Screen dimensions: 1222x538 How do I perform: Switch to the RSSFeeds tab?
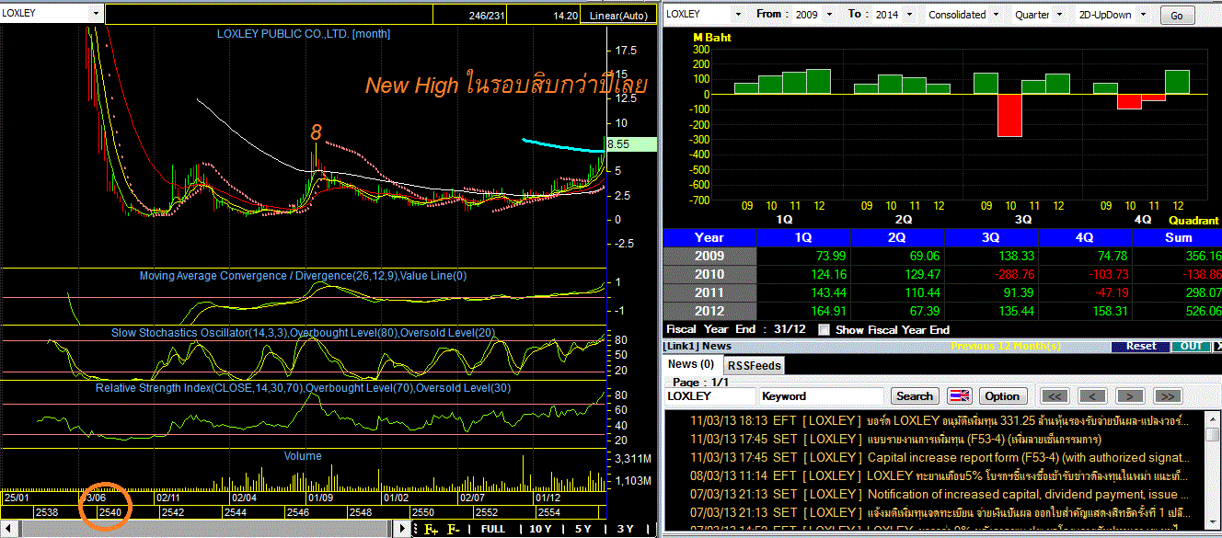[754, 365]
